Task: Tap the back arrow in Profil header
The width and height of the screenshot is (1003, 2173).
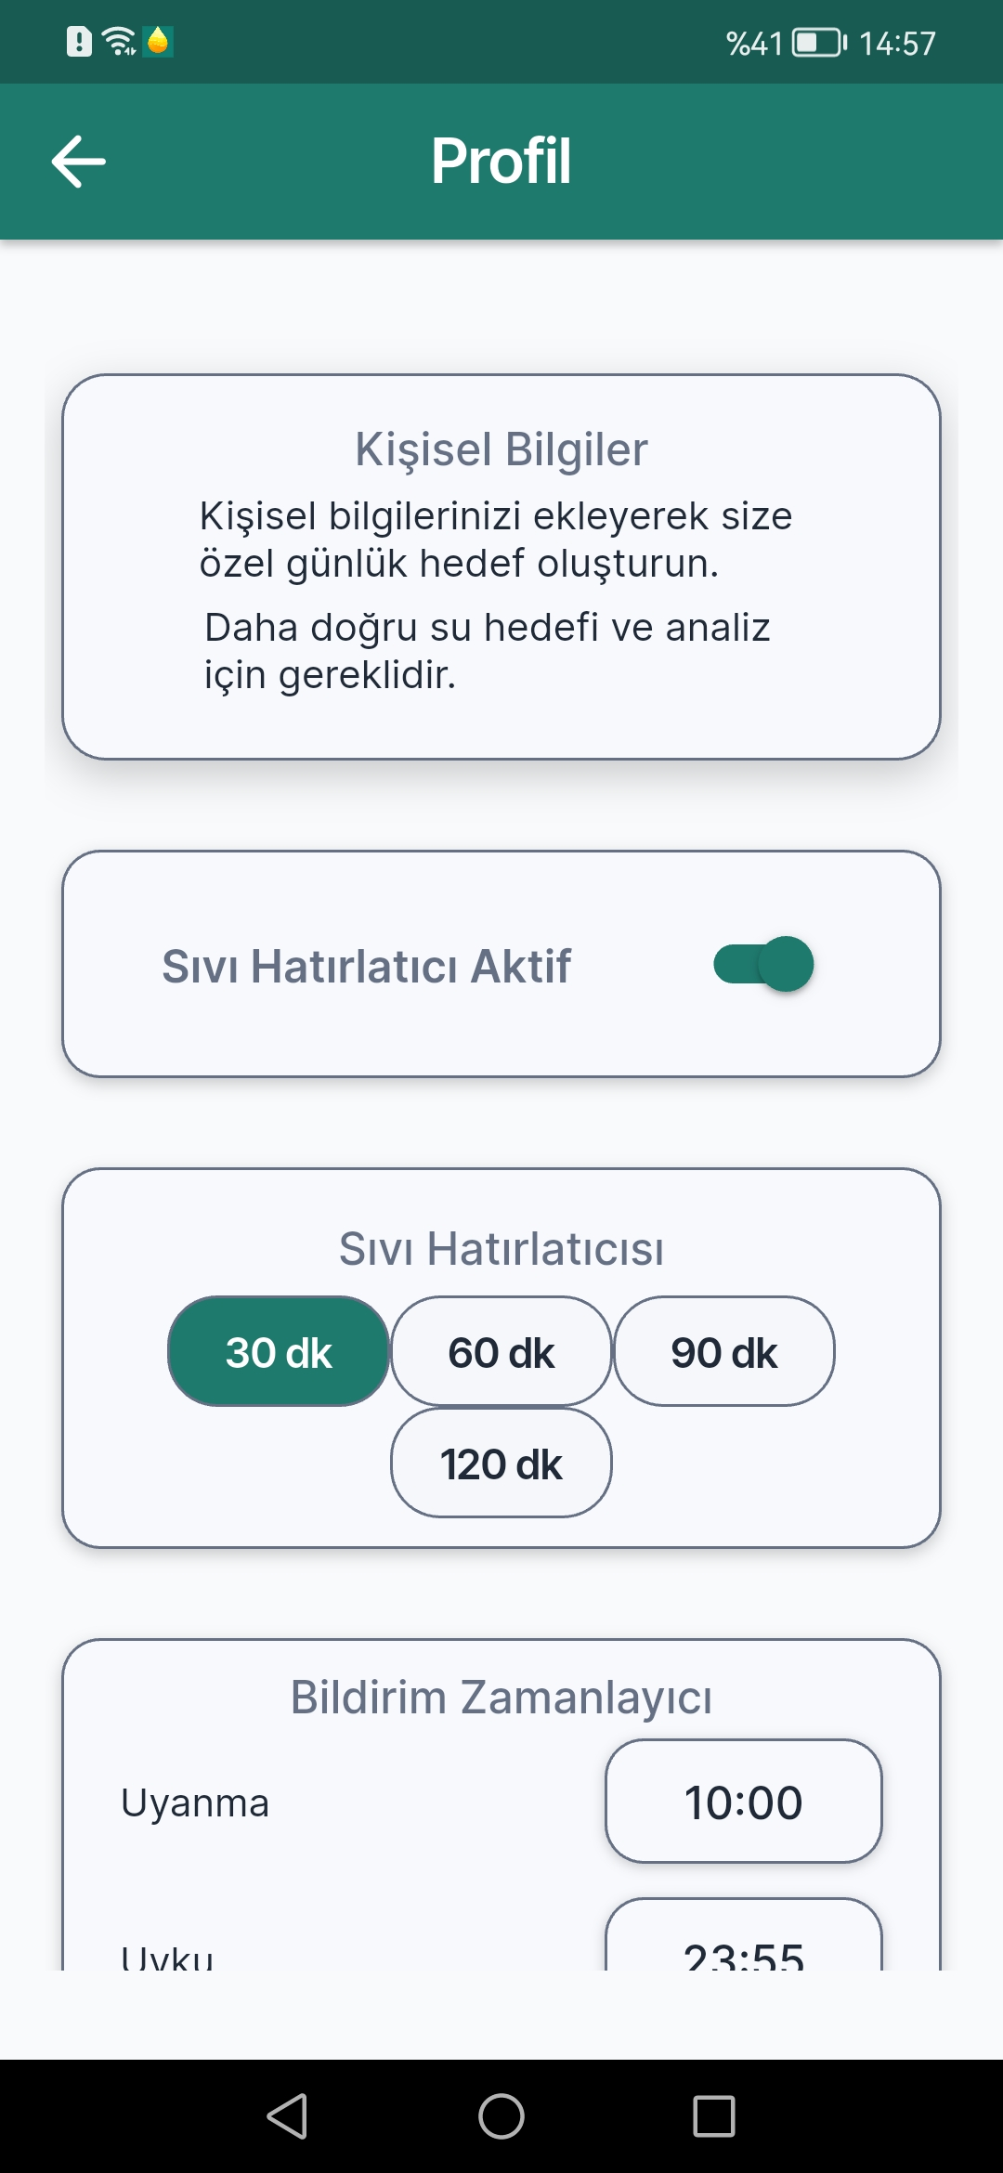Action: tap(79, 162)
